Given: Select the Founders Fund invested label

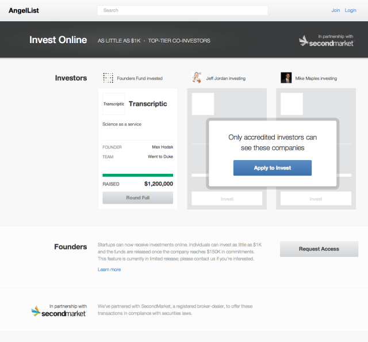Looking at the screenshot, I should pyautogui.click(x=140, y=78).
